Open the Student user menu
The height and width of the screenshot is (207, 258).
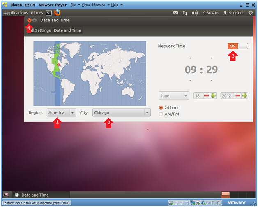click(234, 13)
